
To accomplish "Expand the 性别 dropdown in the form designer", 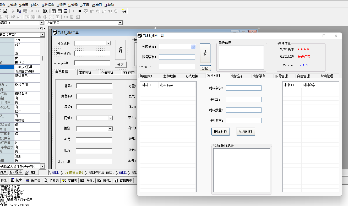I will (x=110, y=129).
